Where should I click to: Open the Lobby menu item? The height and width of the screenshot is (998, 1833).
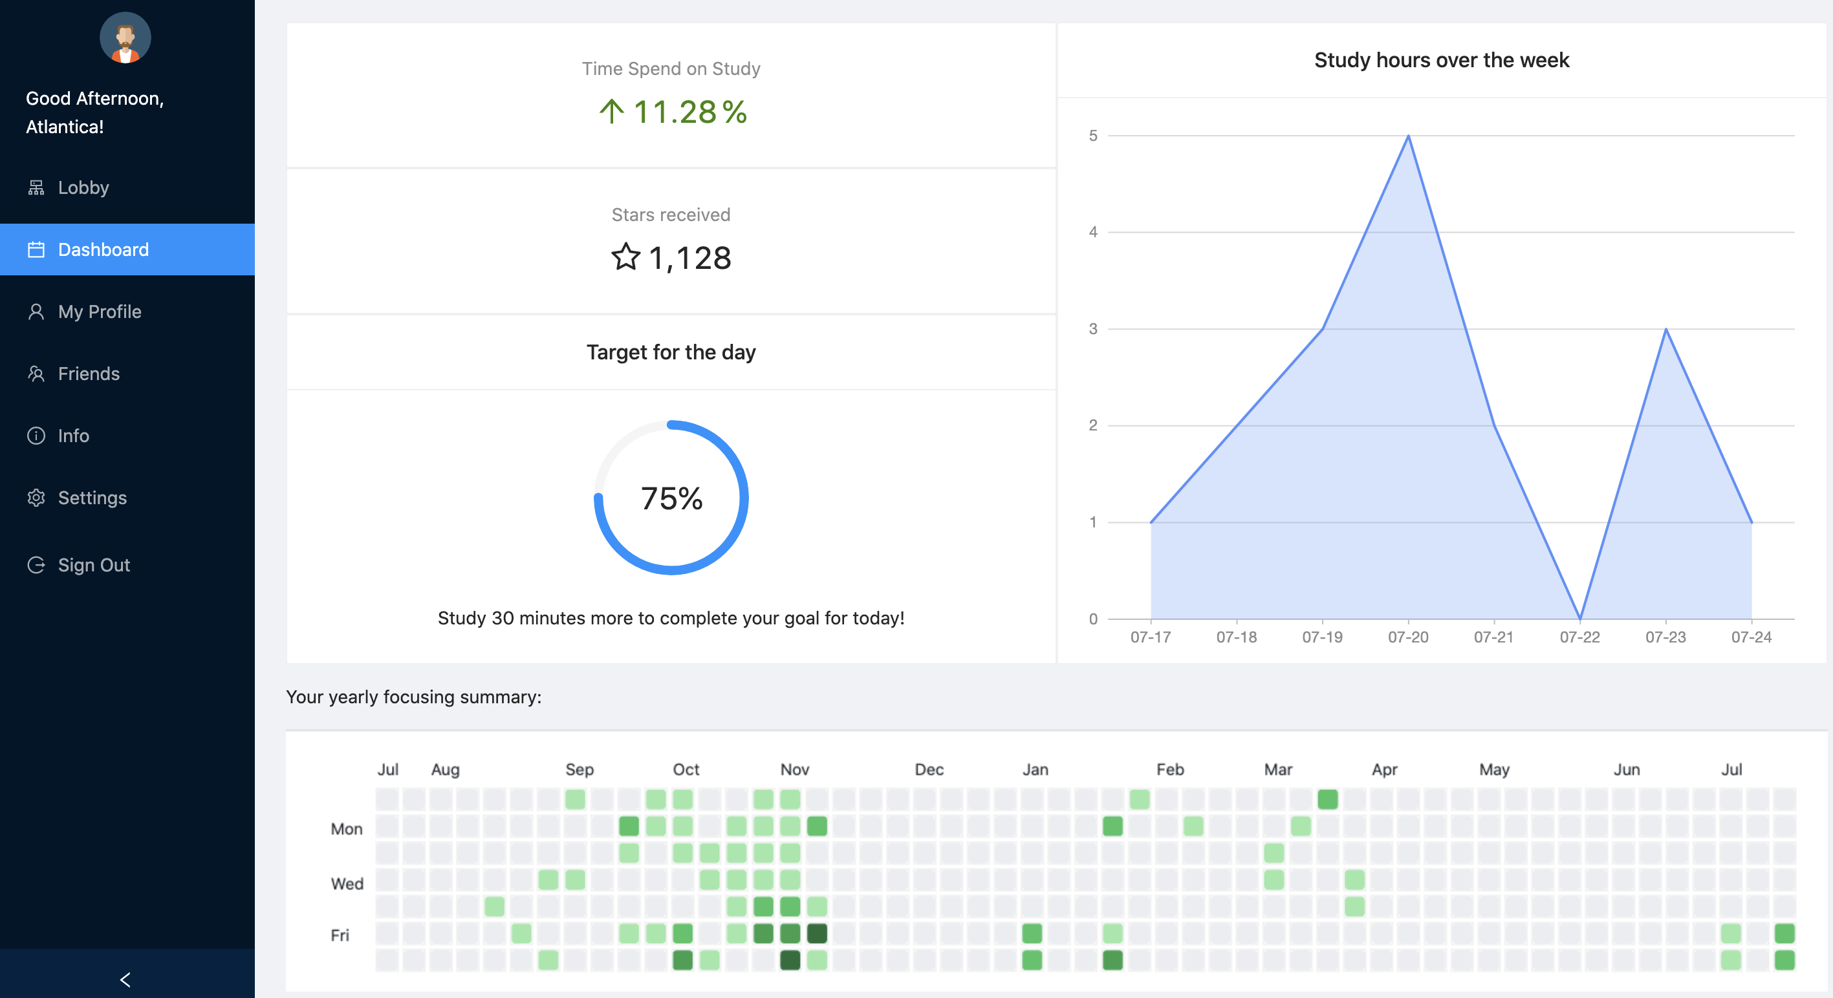pyautogui.click(x=83, y=188)
